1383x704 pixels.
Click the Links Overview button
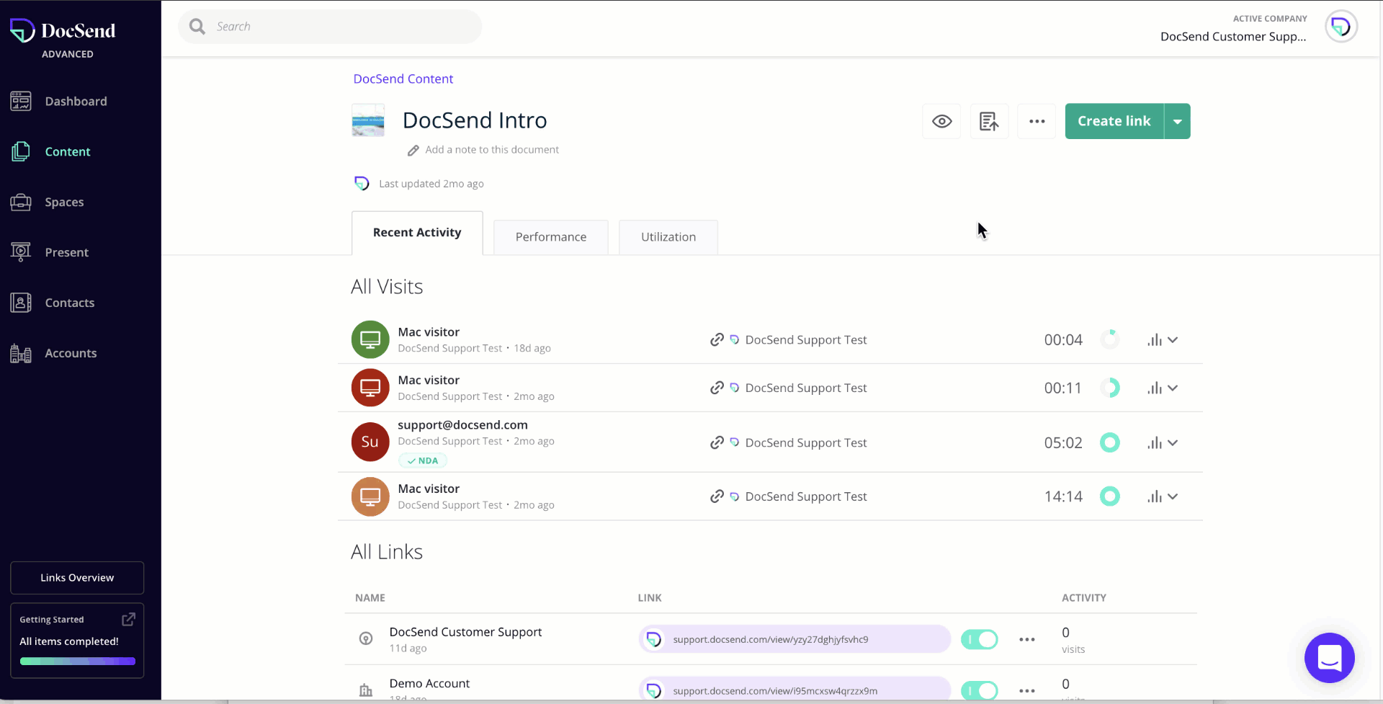(x=77, y=578)
